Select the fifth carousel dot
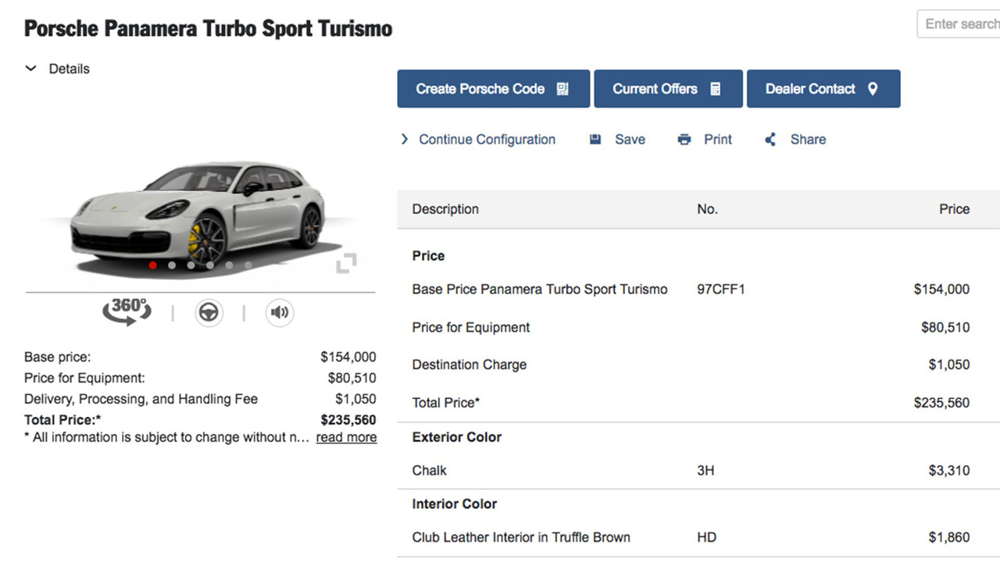 [x=229, y=265]
